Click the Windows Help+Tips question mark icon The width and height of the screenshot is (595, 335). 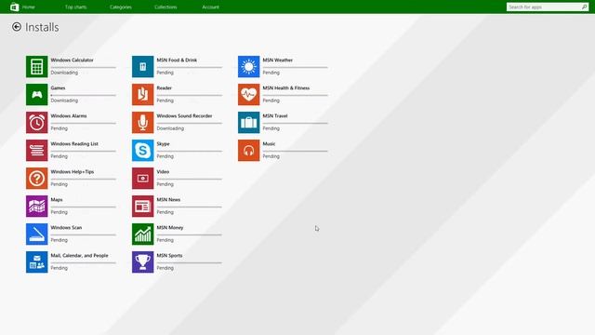click(x=37, y=178)
